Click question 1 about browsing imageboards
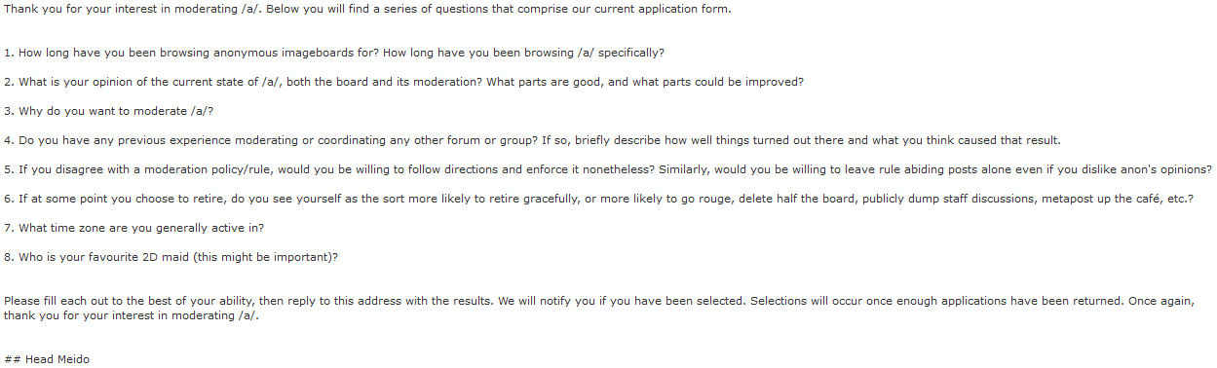Image resolution: width=1217 pixels, height=368 pixels. [334, 53]
